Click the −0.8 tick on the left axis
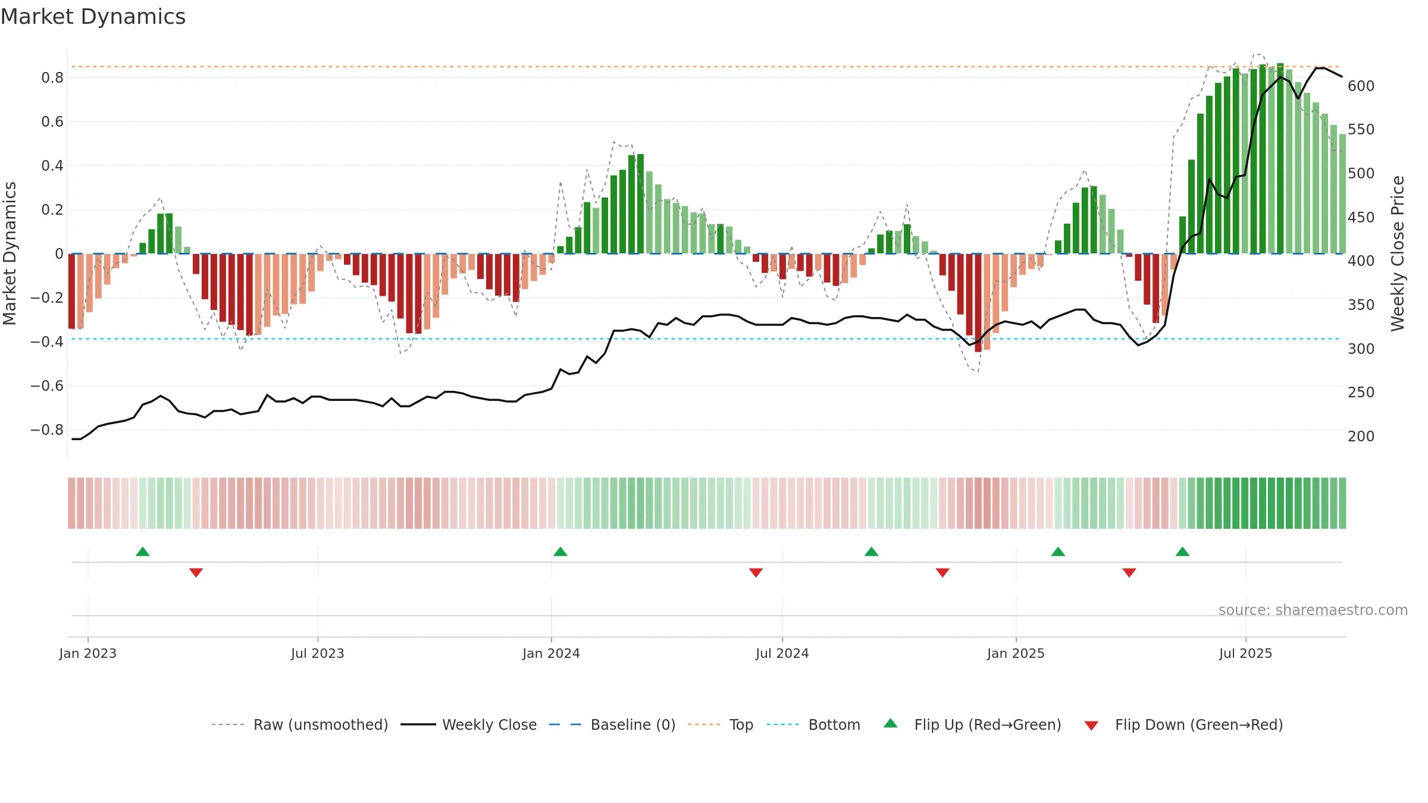Image resolution: width=1428 pixels, height=803 pixels. click(x=47, y=429)
